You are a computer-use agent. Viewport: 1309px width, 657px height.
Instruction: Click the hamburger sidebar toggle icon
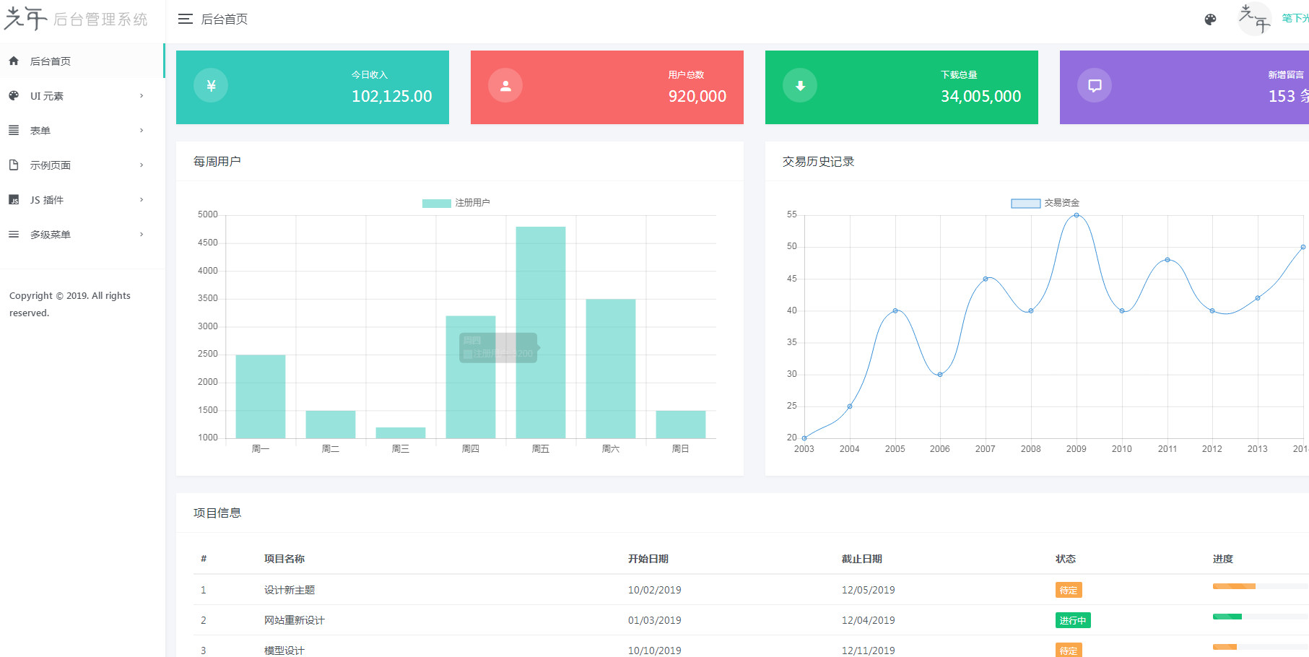[185, 19]
